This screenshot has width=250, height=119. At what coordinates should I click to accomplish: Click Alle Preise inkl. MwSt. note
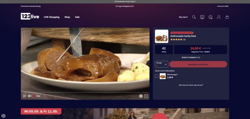tap(191, 85)
